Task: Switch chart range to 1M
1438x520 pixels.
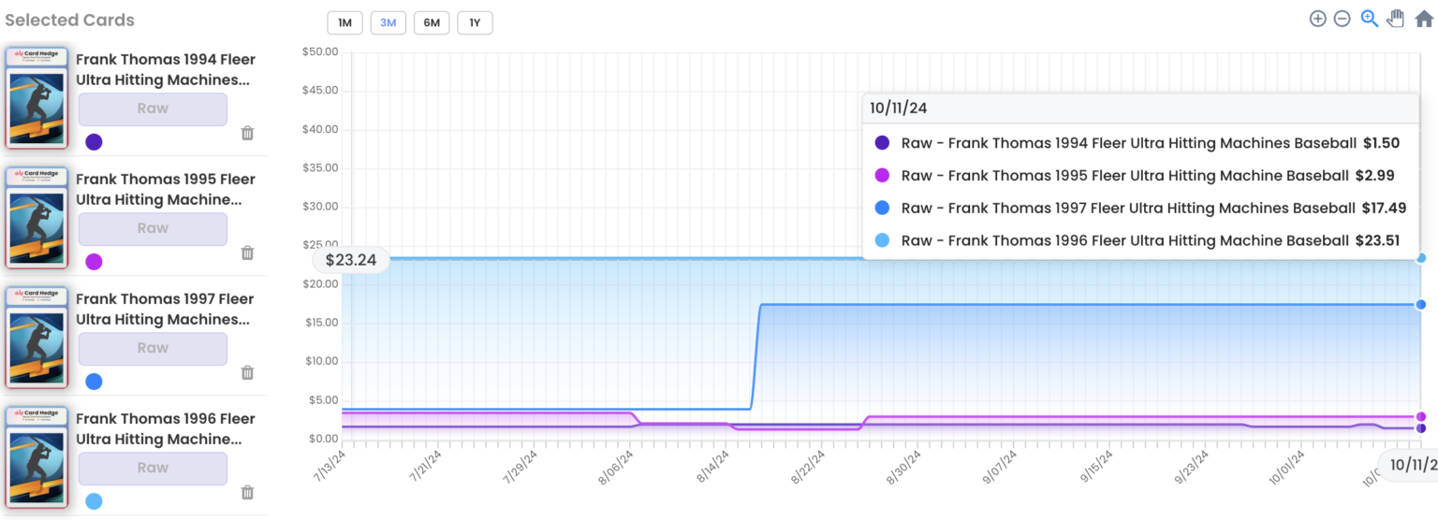Action: 345,23
